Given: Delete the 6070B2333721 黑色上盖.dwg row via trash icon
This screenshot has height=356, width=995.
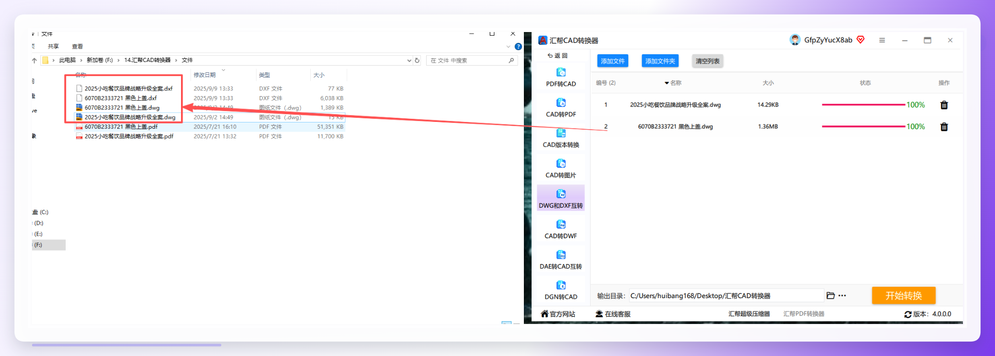Looking at the screenshot, I should click(944, 127).
